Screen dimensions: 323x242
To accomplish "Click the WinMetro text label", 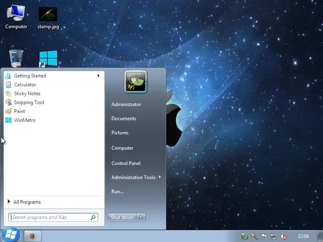I will (25, 120).
